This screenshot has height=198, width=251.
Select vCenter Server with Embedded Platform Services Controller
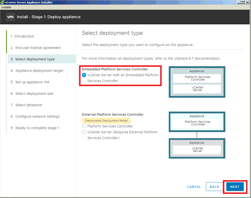pos(84,75)
